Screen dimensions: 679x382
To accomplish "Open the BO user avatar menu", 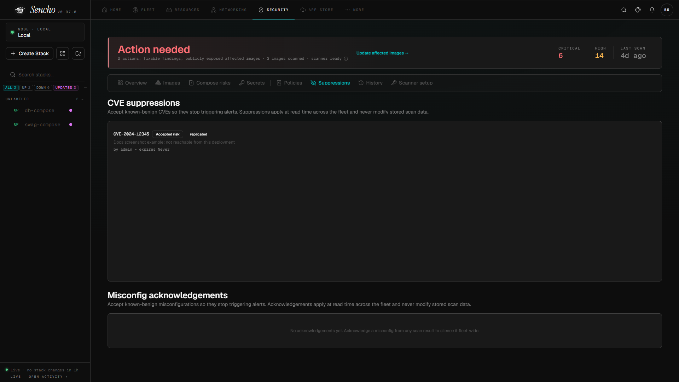I will click(667, 10).
